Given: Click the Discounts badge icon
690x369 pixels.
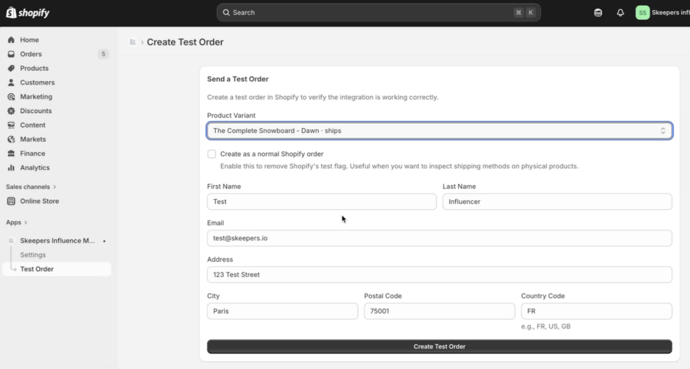Looking at the screenshot, I should [11, 111].
